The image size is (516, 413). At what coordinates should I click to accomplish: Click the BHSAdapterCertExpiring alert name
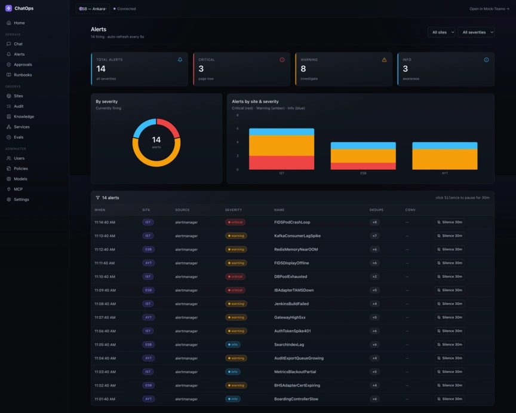coord(297,386)
